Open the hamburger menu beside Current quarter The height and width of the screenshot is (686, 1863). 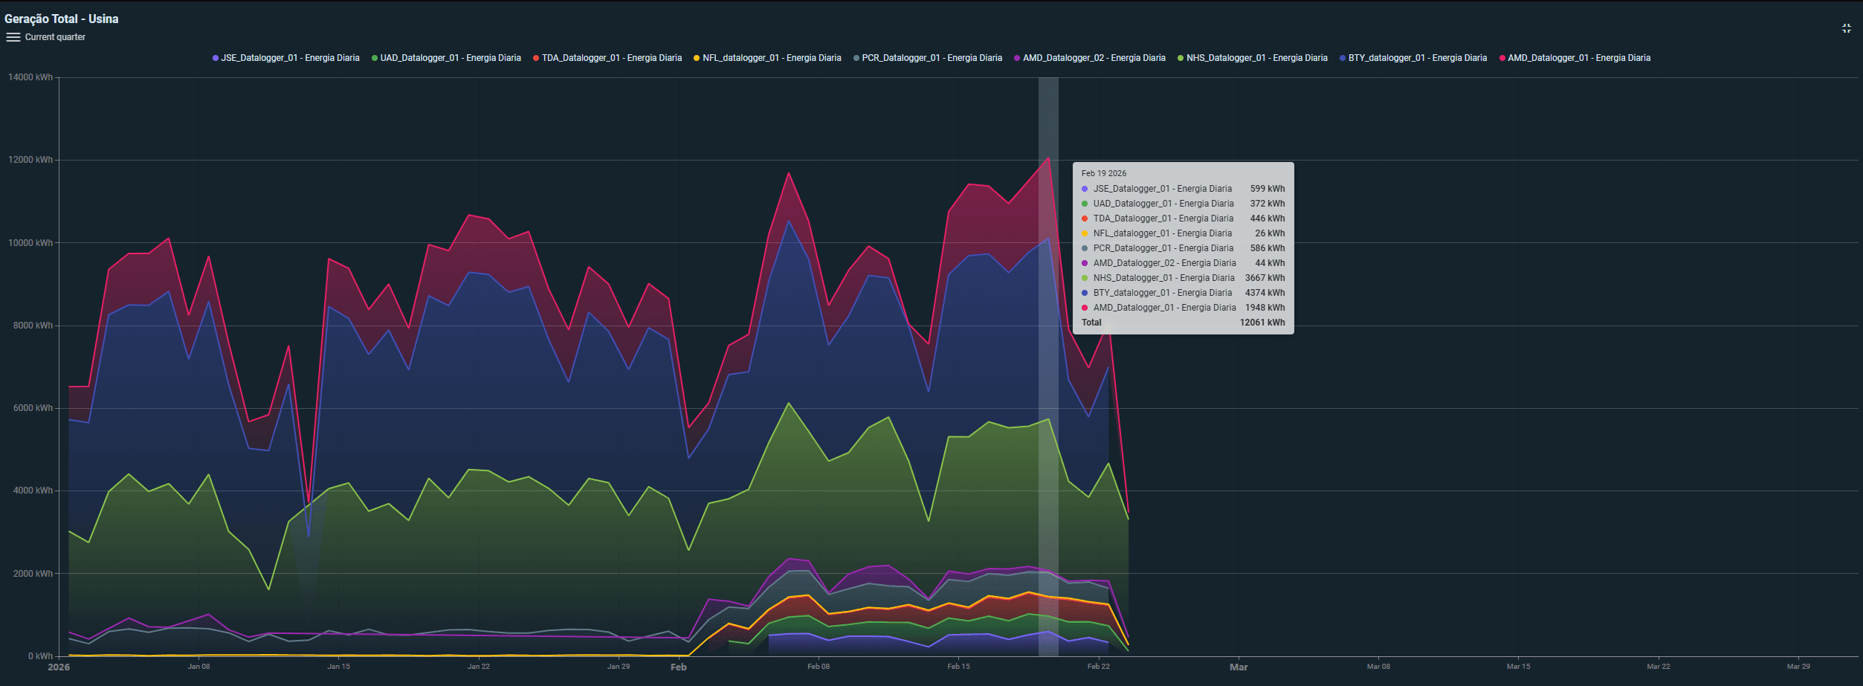pos(13,37)
